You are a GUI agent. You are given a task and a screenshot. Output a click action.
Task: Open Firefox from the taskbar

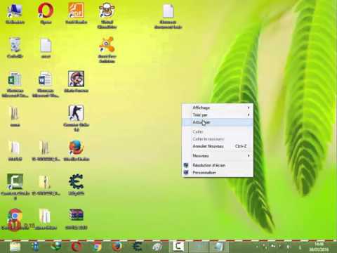(x=117, y=247)
